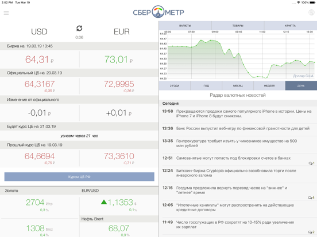Select the Месяц chart period
Screen dimensions: 317x237
tap(238, 86)
